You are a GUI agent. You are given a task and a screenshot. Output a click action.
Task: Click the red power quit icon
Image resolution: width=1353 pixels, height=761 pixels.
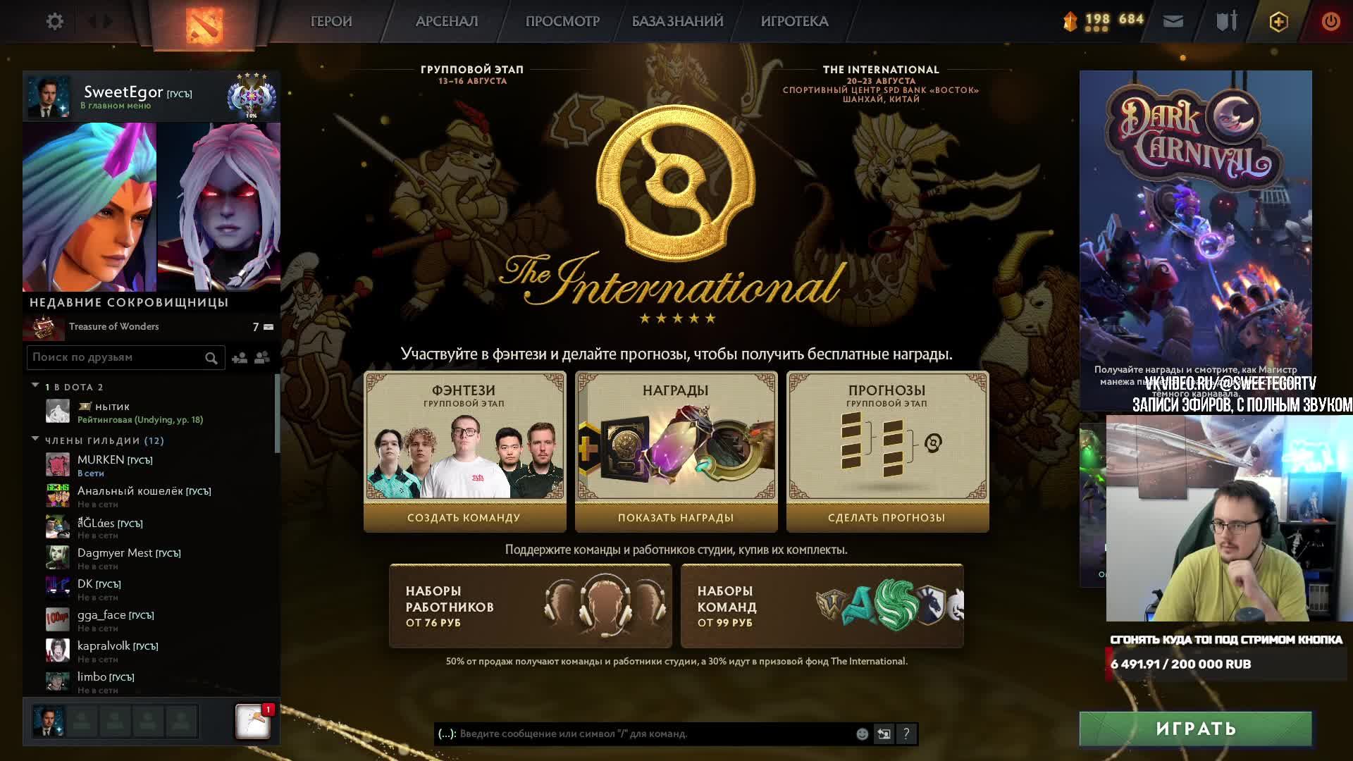[1330, 21]
